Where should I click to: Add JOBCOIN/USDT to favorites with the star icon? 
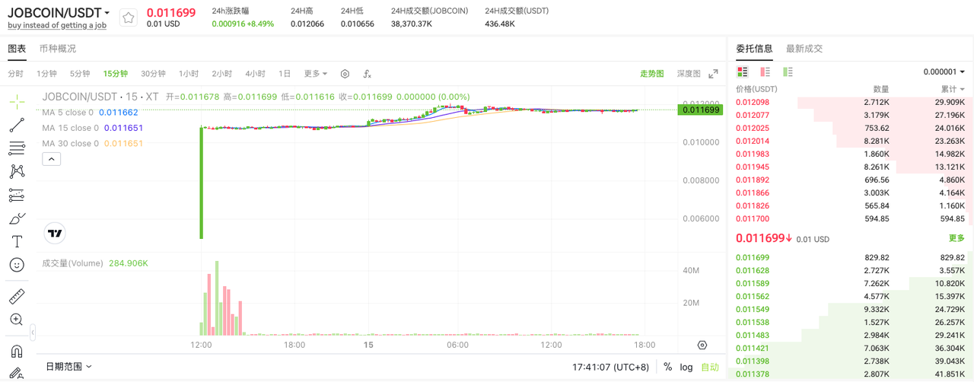coord(129,18)
